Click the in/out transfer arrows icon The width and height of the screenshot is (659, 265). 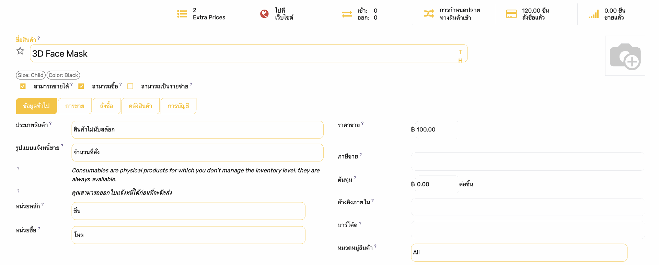point(347,14)
